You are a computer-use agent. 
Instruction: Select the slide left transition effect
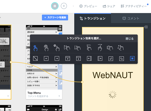[x=46, y=59]
